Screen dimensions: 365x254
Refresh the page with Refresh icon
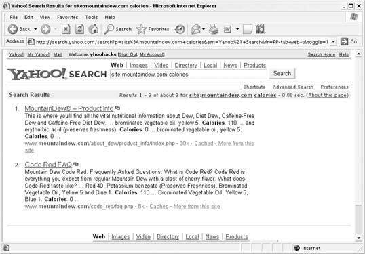(79, 29)
